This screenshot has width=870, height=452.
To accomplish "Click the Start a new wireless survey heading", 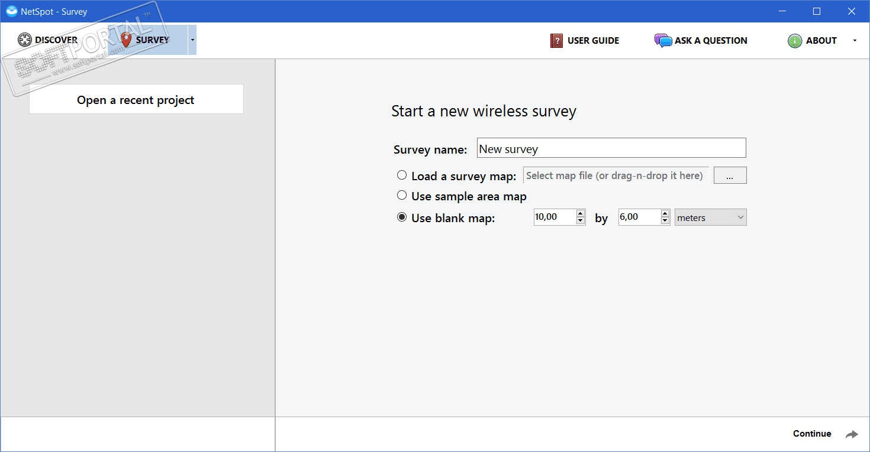I will (484, 111).
